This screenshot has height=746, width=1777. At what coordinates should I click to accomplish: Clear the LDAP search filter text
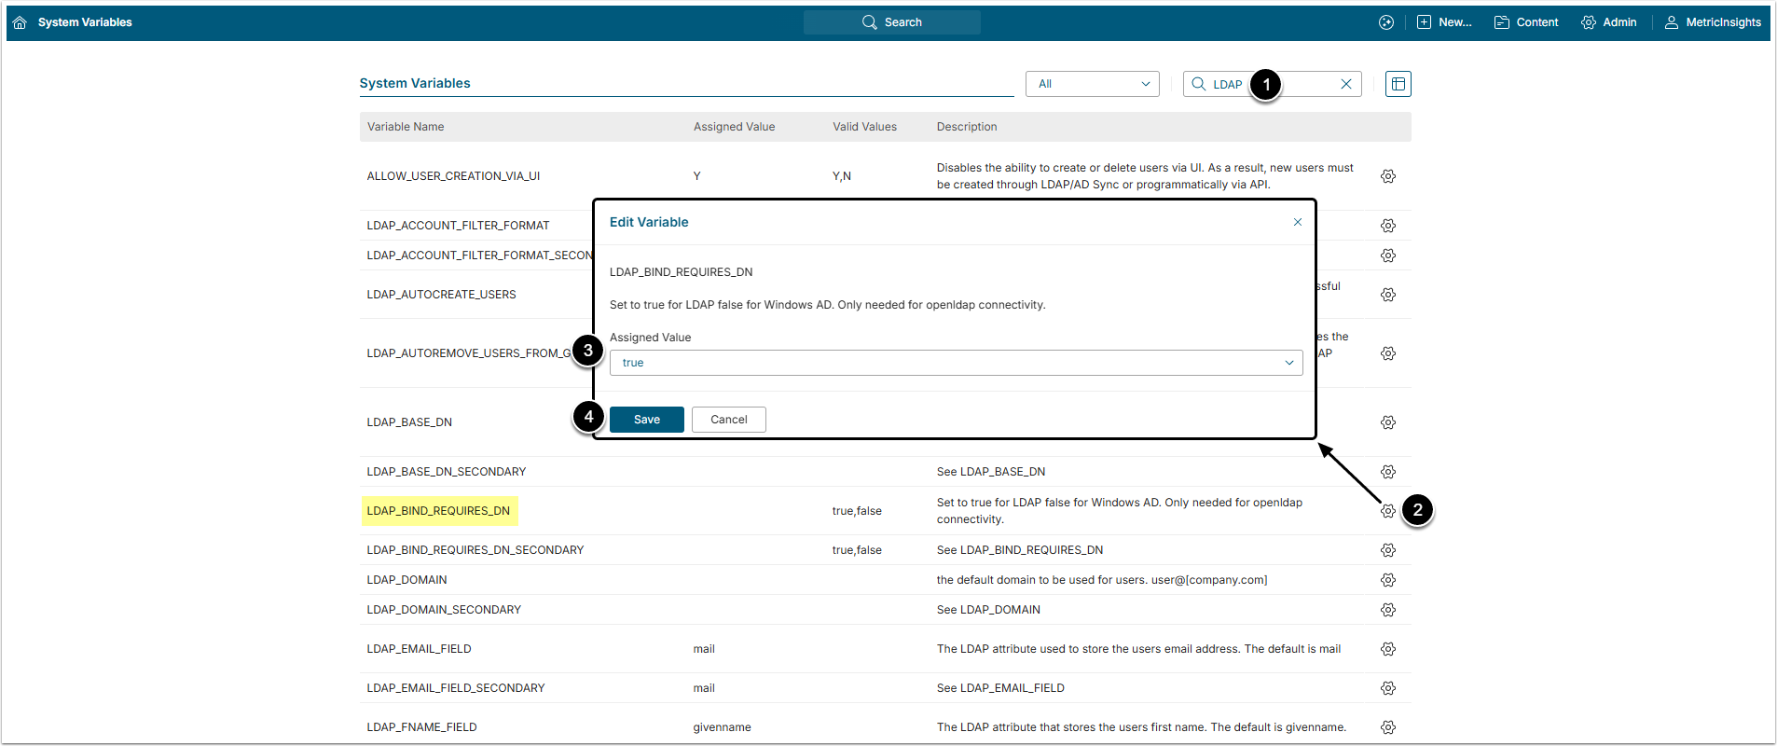click(1345, 84)
